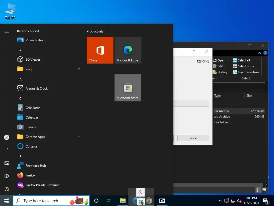The height and width of the screenshot is (206, 274).
Task: Select the File folder row
Action: pyautogui.click(x=239, y=122)
